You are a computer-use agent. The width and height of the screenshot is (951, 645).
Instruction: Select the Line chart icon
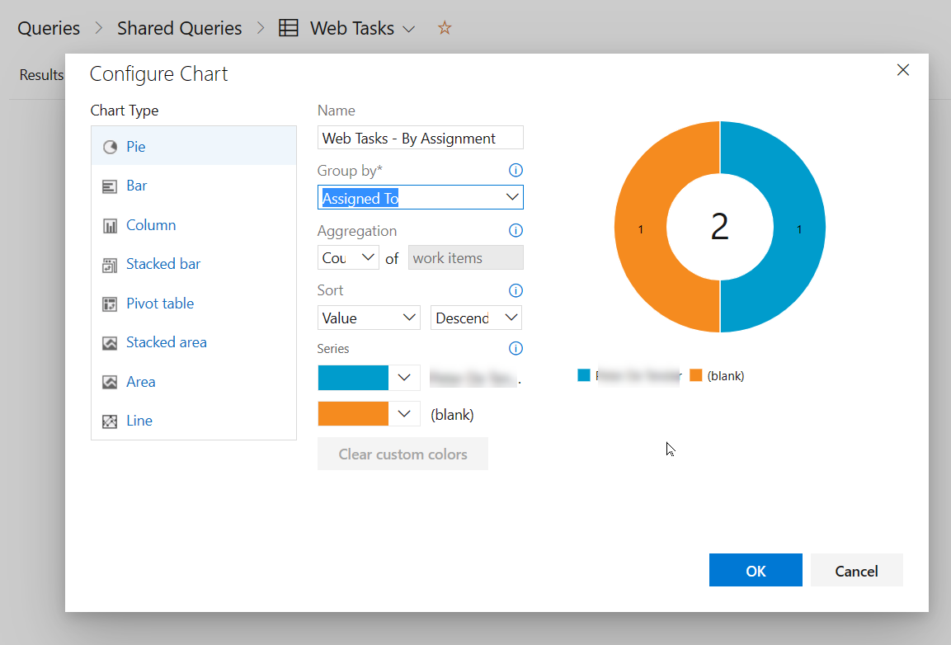[x=110, y=421]
